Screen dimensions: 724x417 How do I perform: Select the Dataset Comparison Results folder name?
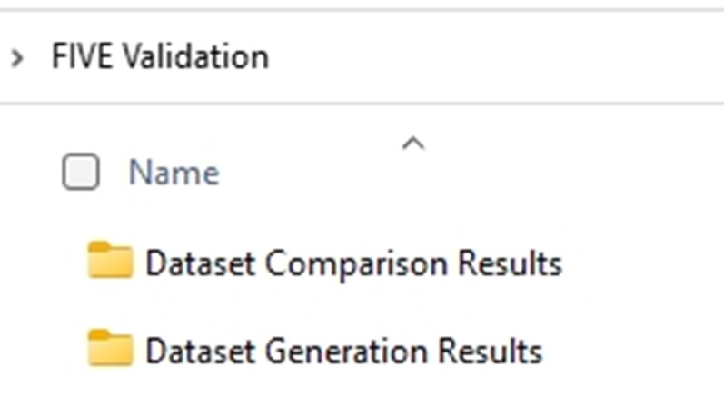pos(353,263)
